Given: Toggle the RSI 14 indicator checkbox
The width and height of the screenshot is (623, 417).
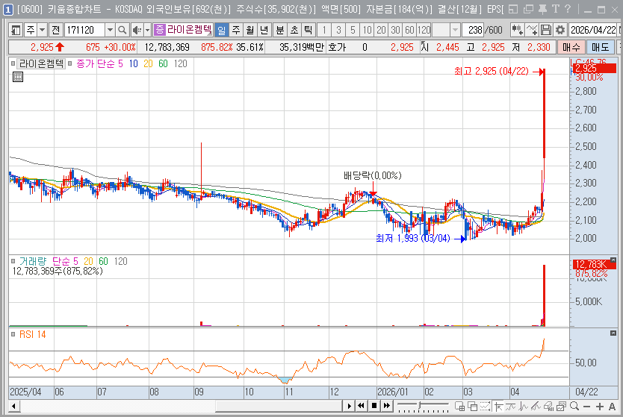Looking at the screenshot, I should coord(13,334).
